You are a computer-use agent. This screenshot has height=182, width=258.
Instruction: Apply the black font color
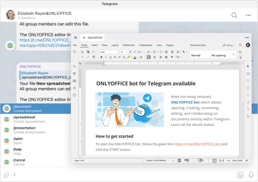coord(135,57)
